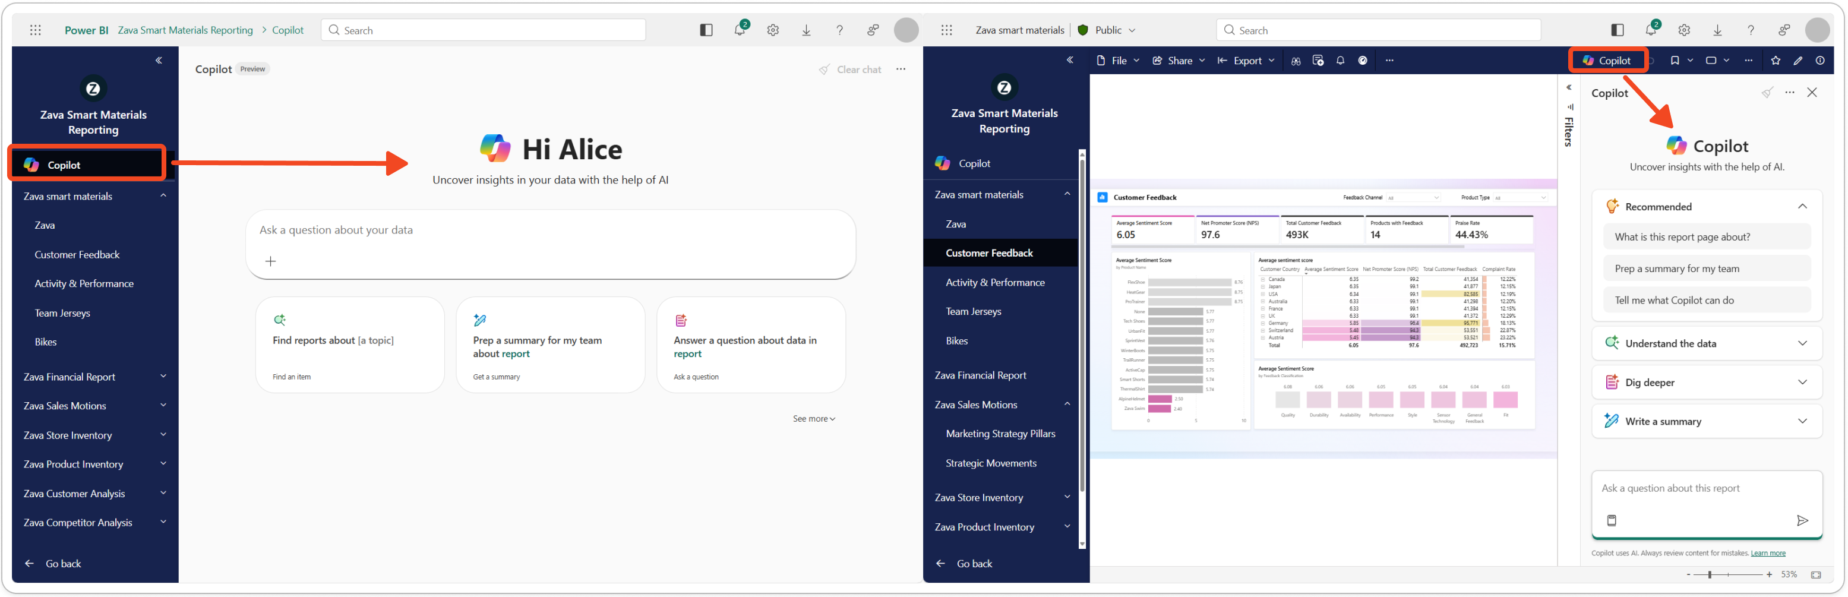Click the 'Find reports about [a topic]' card
1848x597 pixels.
(x=350, y=345)
